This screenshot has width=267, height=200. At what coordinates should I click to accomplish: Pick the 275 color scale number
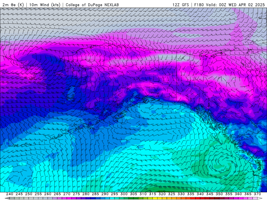coord(76,194)
